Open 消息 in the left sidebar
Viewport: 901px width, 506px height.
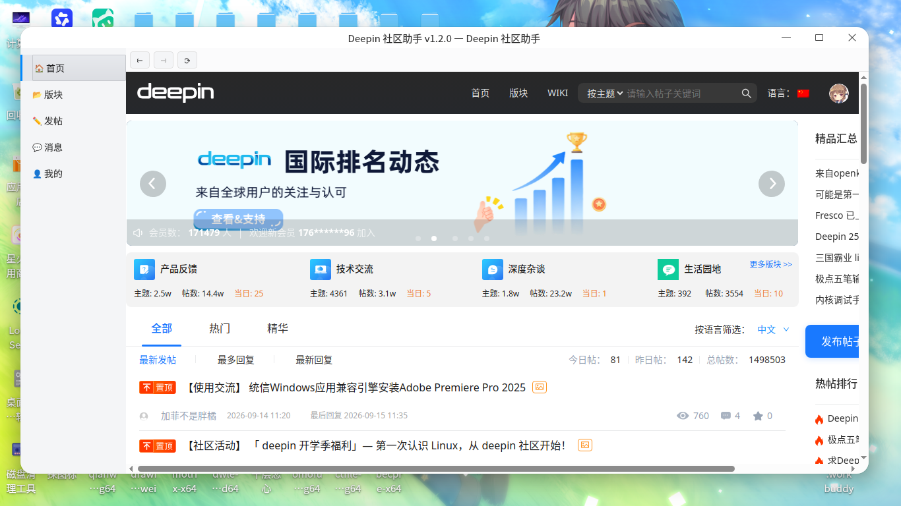point(73,147)
